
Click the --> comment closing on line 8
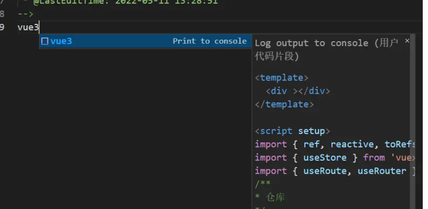(25, 14)
